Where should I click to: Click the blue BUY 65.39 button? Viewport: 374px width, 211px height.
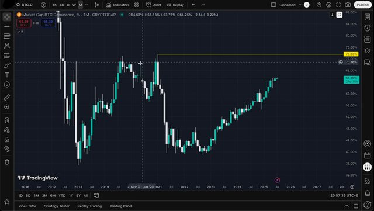tap(48, 23)
